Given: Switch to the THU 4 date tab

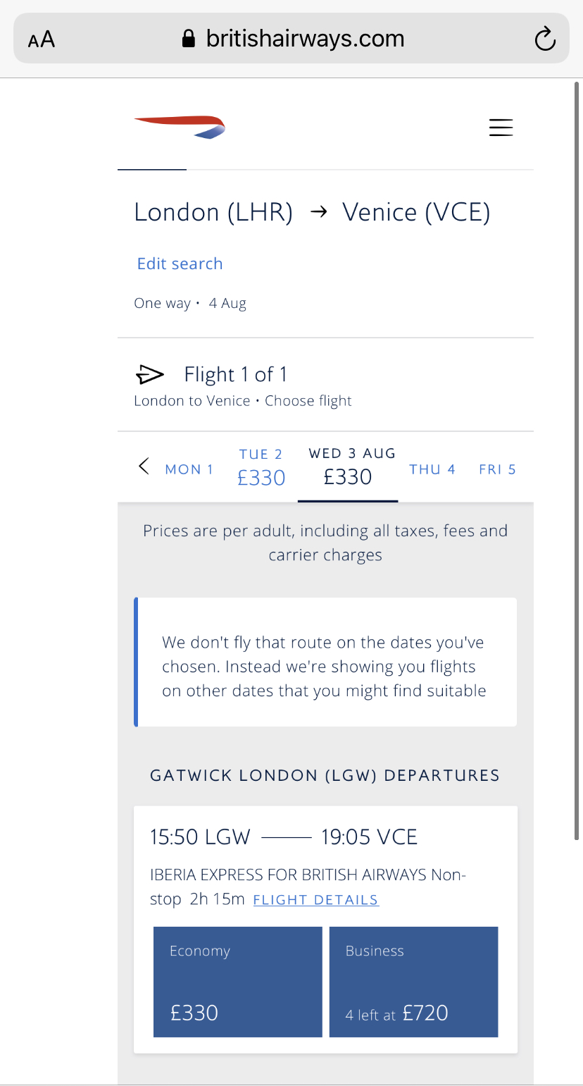Looking at the screenshot, I should point(432,469).
